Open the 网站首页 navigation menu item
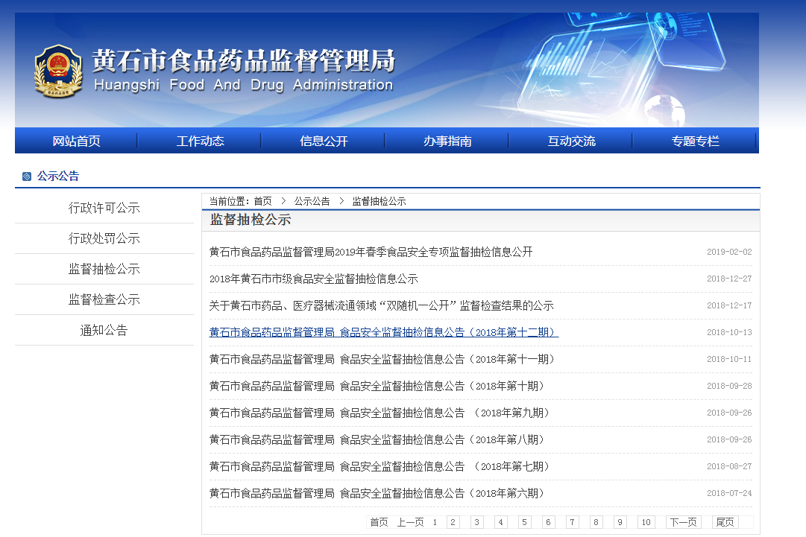Screen dimensions: 806x537 (77, 141)
